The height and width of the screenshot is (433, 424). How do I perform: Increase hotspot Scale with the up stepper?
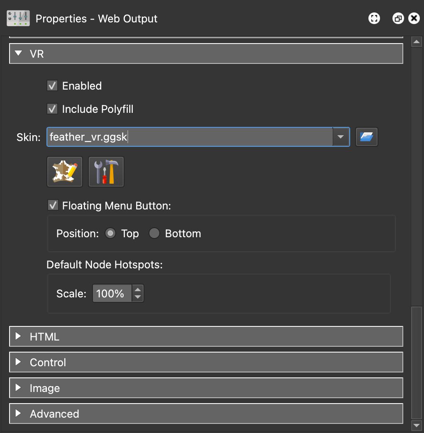[x=138, y=290]
